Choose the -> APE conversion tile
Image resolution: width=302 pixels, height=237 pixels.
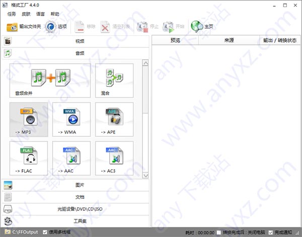tap(114, 120)
